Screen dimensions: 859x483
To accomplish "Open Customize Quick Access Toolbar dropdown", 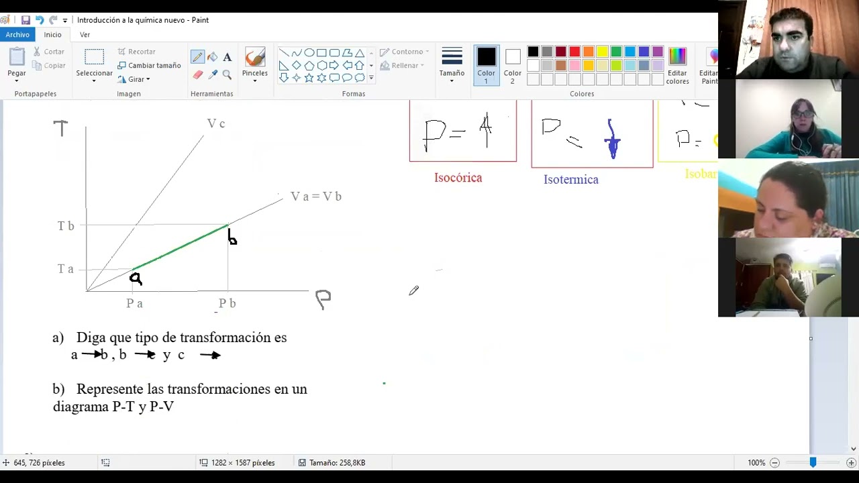I will (65, 21).
